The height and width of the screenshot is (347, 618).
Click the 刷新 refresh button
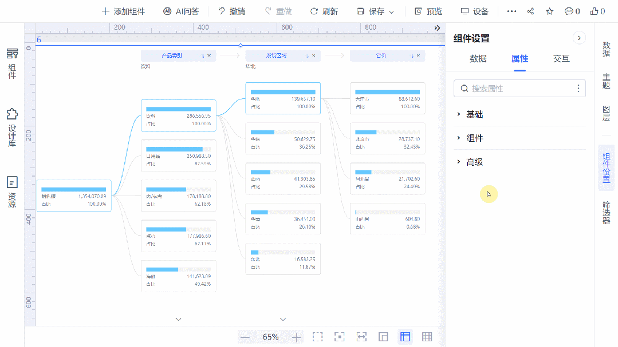(324, 11)
